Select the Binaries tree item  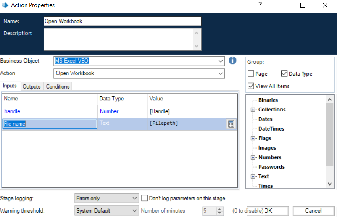pos(268,100)
